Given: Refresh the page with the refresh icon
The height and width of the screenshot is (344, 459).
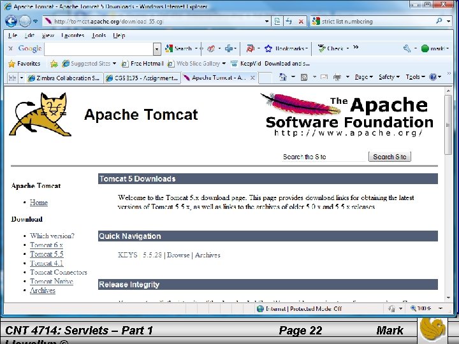Looking at the screenshot, I should pyautogui.click(x=289, y=22).
